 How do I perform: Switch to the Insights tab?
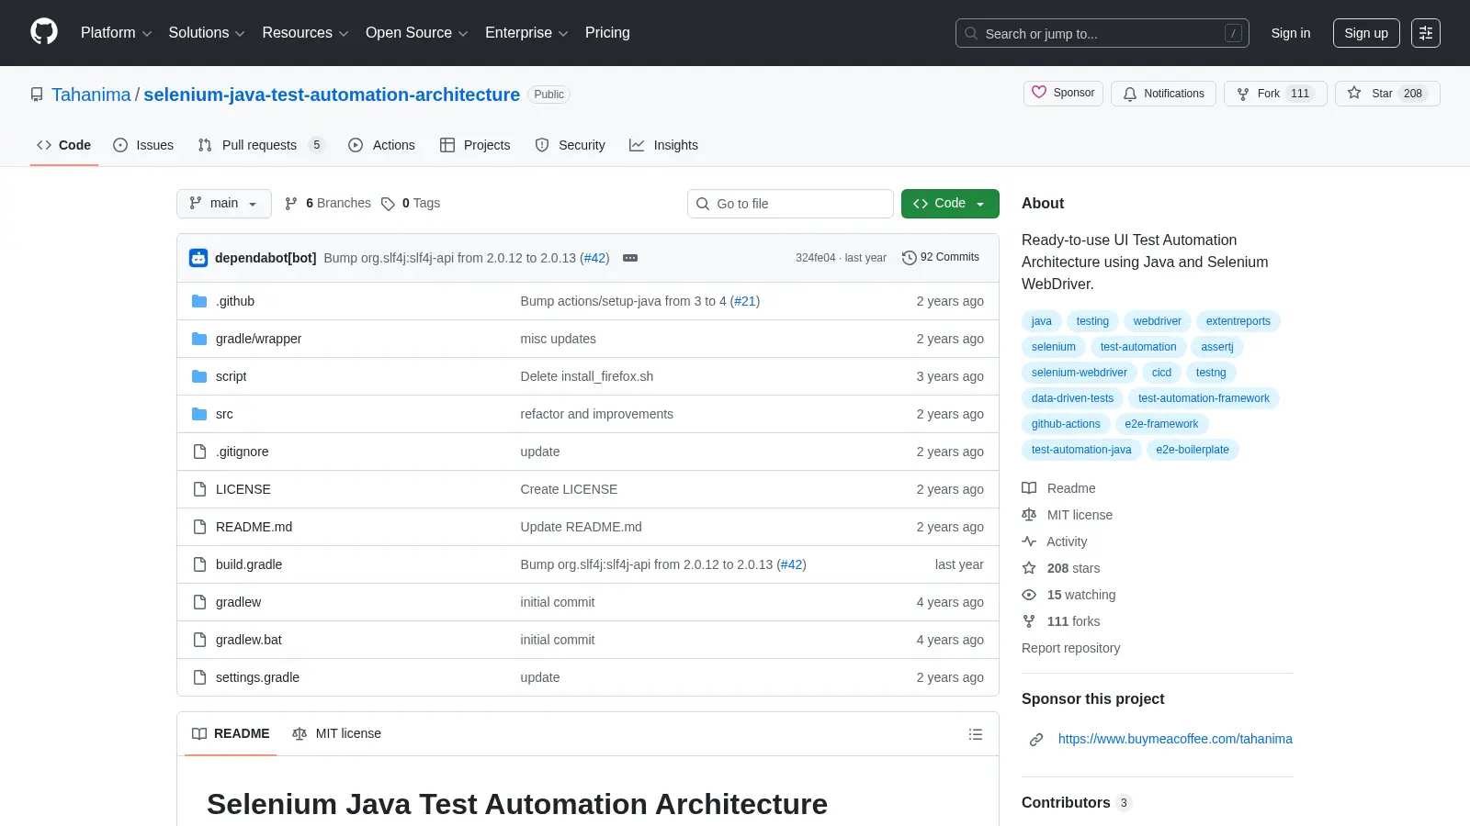[663, 145]
